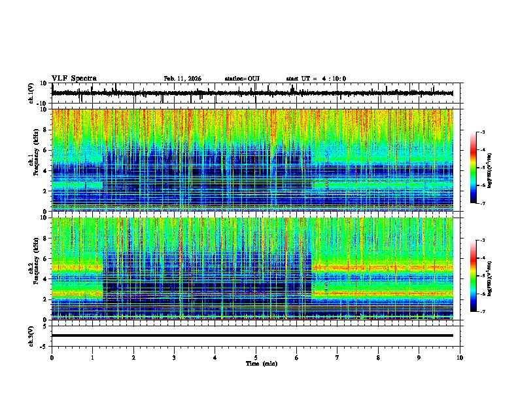The height and width of the screenshot is (401, 518).
Task: Click tick label "7" on the Time axis
Action: point(337,358)
